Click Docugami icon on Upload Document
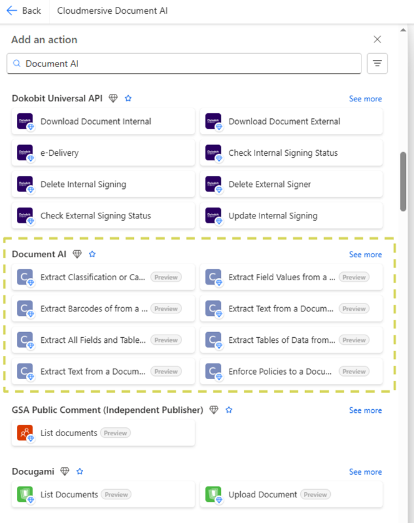 click(213, 494)
